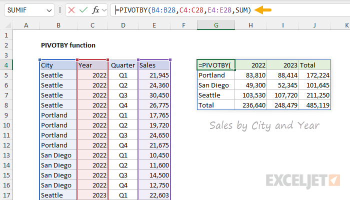
Task: Select the sales value 21,945
Action: point(154,75)
